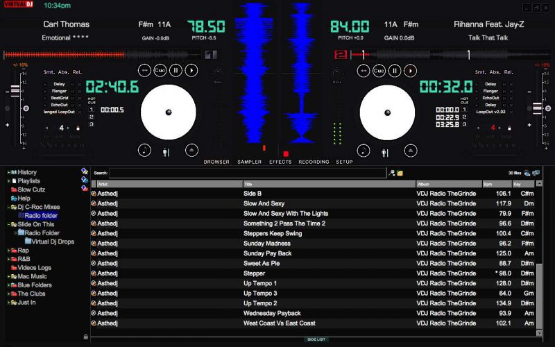
Task: Open the SETUP tab
Action: tap(344, 162)
